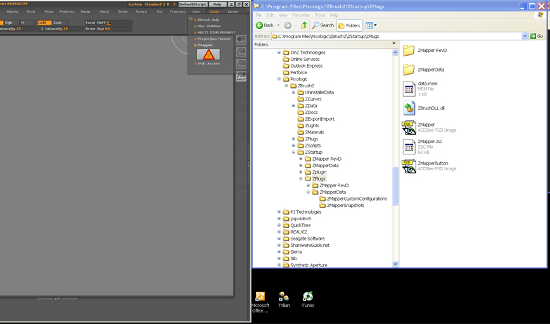
Task: Click the ZMapper warning triangle button
Action: (x=208, y=54)
